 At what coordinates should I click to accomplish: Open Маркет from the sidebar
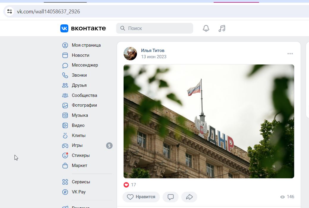79,166
